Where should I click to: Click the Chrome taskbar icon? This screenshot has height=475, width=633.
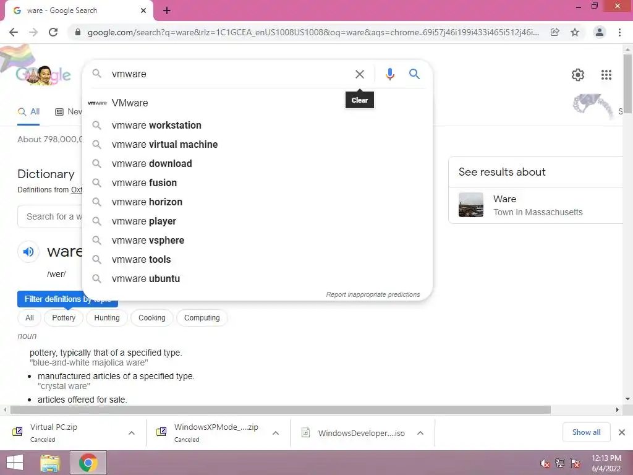coord(88,463)
